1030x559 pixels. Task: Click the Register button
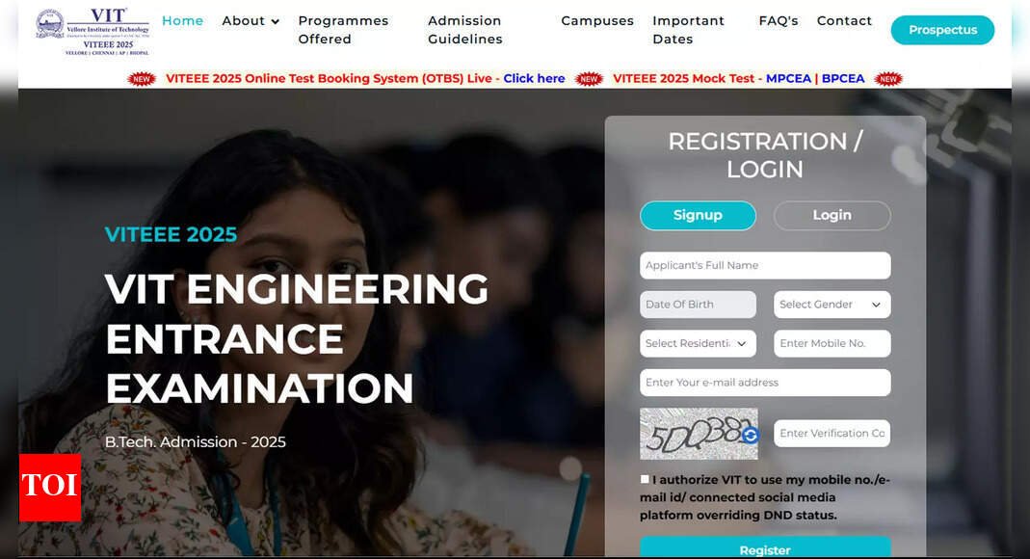pyautogui.click(x=765, y=547)
